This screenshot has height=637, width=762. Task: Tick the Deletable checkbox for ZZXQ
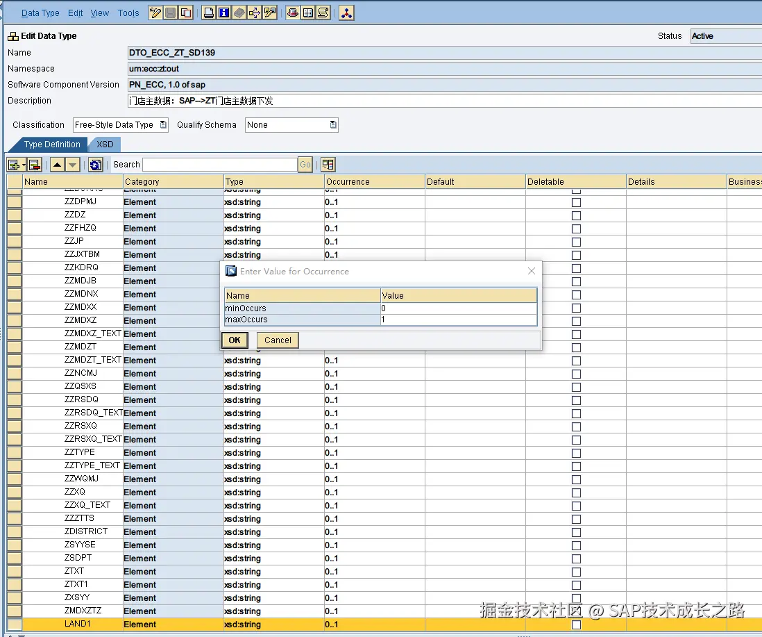pyautogui.click(x=577, y=493)
